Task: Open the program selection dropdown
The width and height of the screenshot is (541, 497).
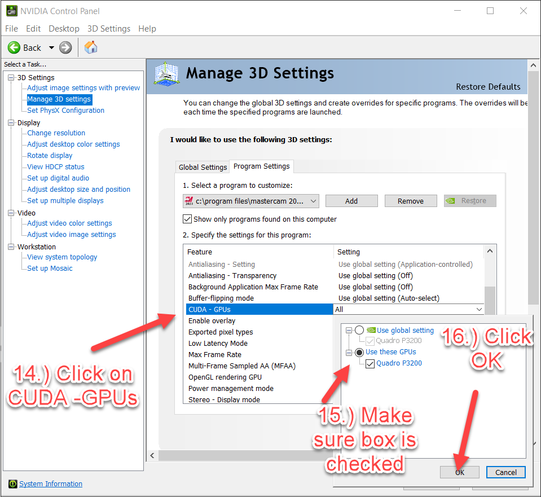Action: click(x=314, y=201)
